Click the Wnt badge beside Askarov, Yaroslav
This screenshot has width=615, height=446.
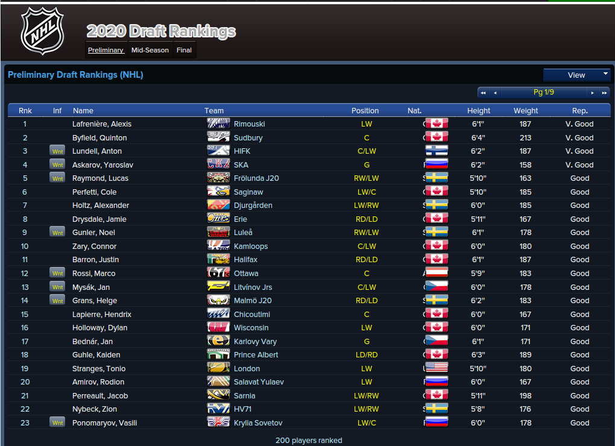coord(57,165)
